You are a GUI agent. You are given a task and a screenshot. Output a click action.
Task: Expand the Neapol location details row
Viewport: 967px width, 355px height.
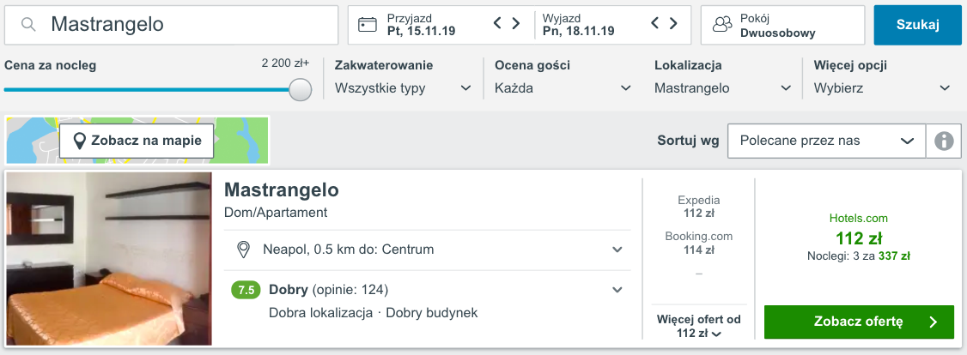click(617, 250)
